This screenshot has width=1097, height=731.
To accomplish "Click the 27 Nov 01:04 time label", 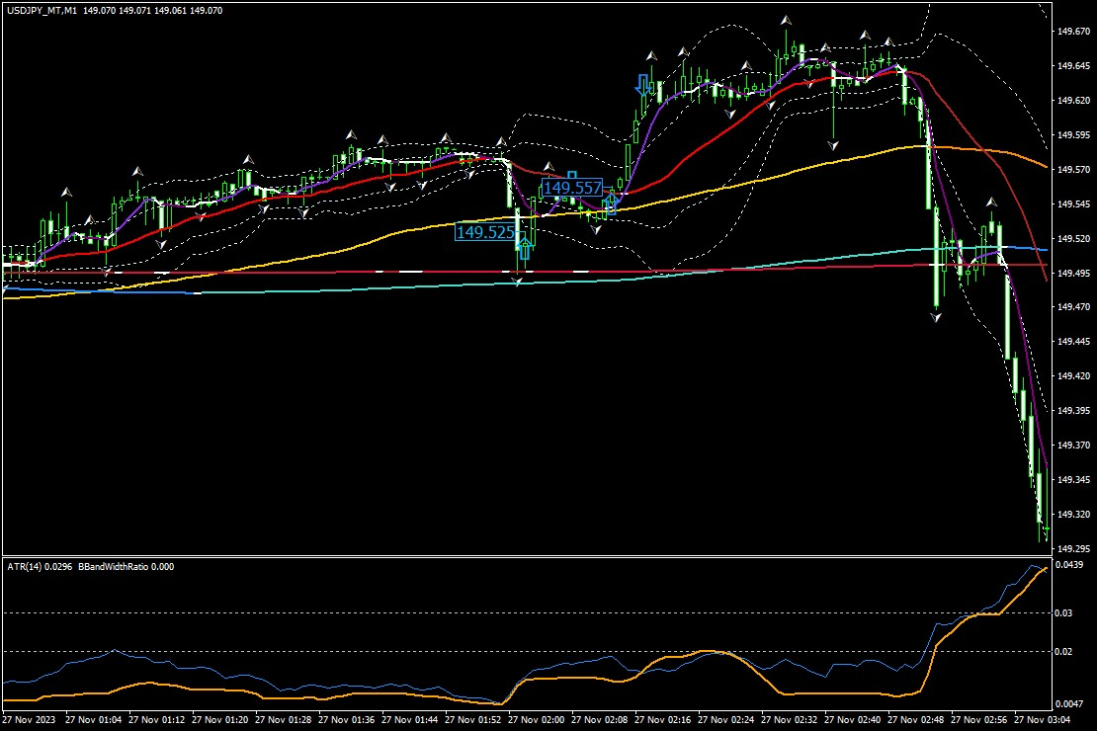I will pyautogui.click(x=93, y=720).
